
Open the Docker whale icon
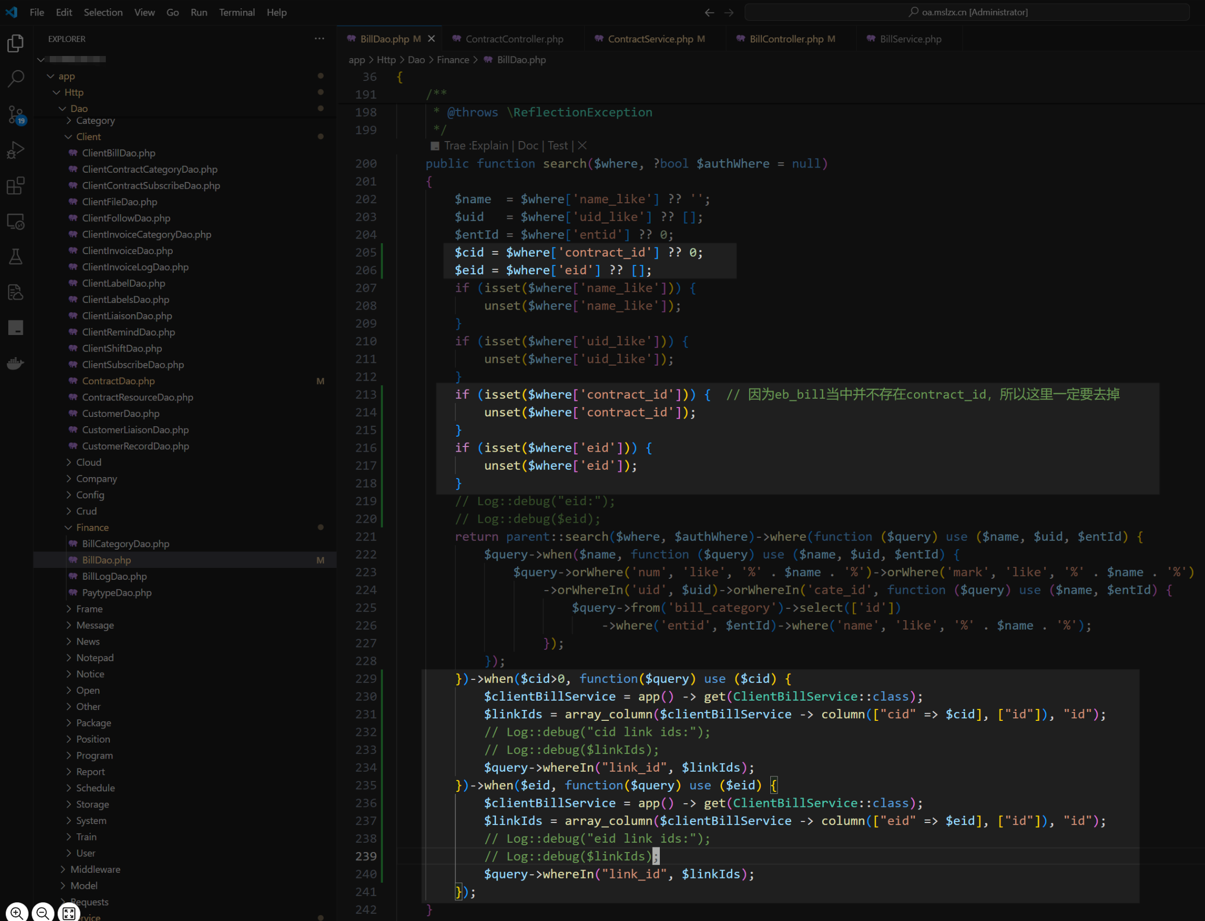point(16,364)
